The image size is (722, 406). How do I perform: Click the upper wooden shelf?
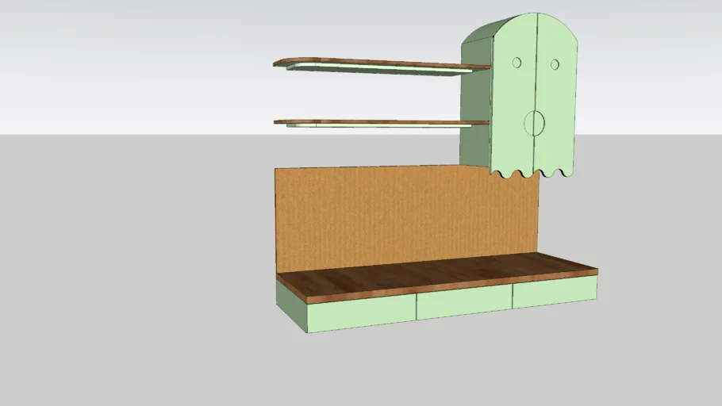point(381,63)
